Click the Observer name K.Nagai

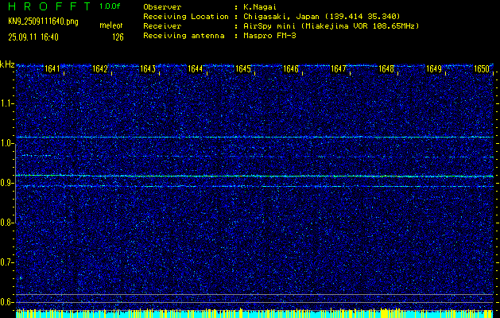260,7
